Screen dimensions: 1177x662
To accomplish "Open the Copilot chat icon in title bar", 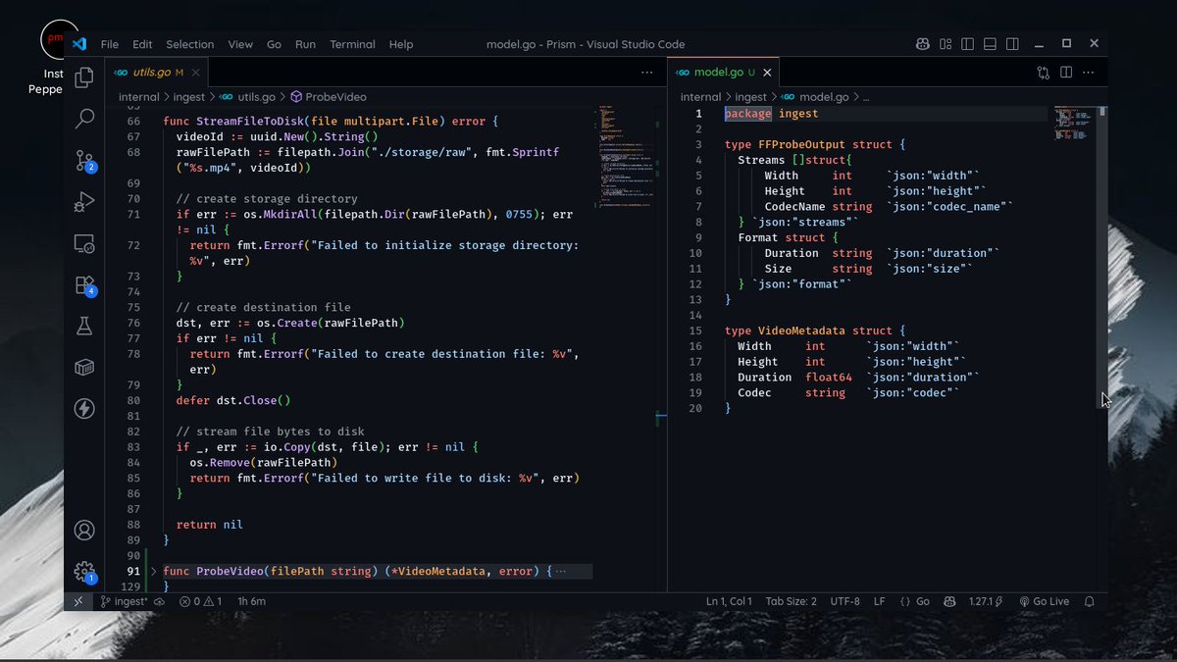I will click(x=923, y=44).
